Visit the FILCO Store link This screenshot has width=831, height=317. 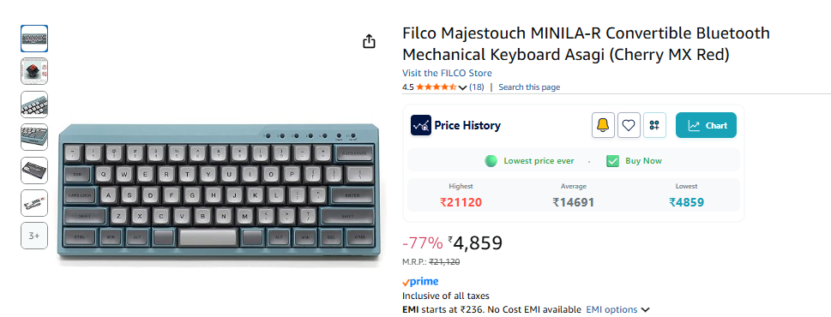[447, 73]
